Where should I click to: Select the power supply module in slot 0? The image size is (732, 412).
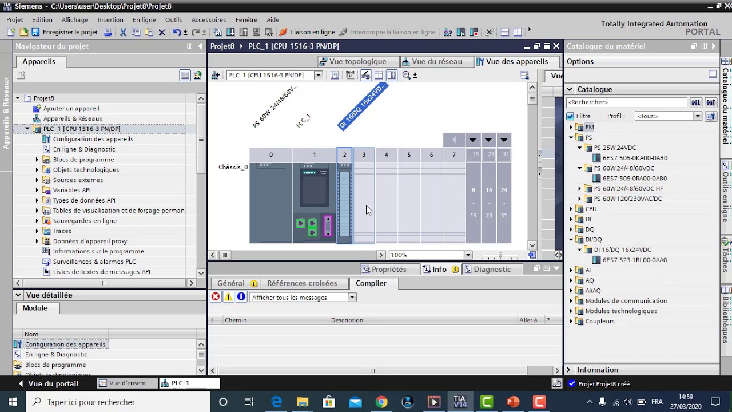point(271,203)
